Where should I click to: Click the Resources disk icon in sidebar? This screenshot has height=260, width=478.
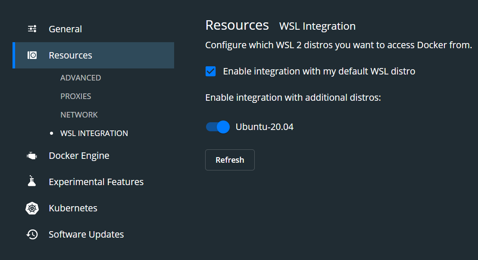click(x=32, y=55)
